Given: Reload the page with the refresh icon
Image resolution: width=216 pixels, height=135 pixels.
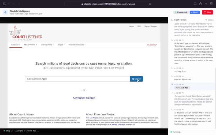Looking at the screenshot, I should click(150, 4).
